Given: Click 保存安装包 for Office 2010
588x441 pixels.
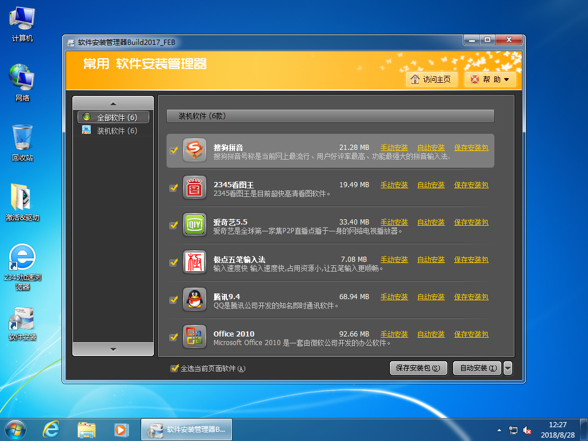Looking at the screenshot, I should coord(471,334).
